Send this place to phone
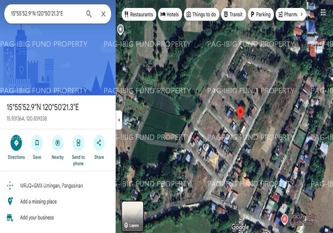 pos(78,144)
